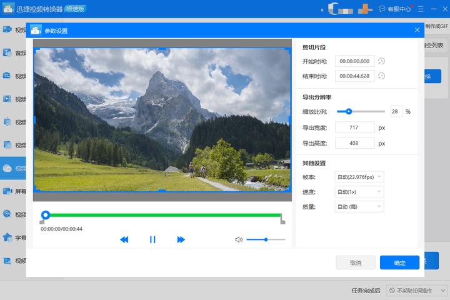Click the orange gift icon in title bar
This screenshot has height=300, width=450.
[x=365, y=9]
